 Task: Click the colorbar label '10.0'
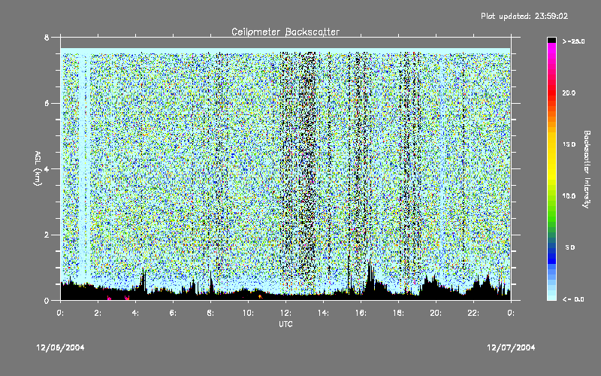pos(569,196)
